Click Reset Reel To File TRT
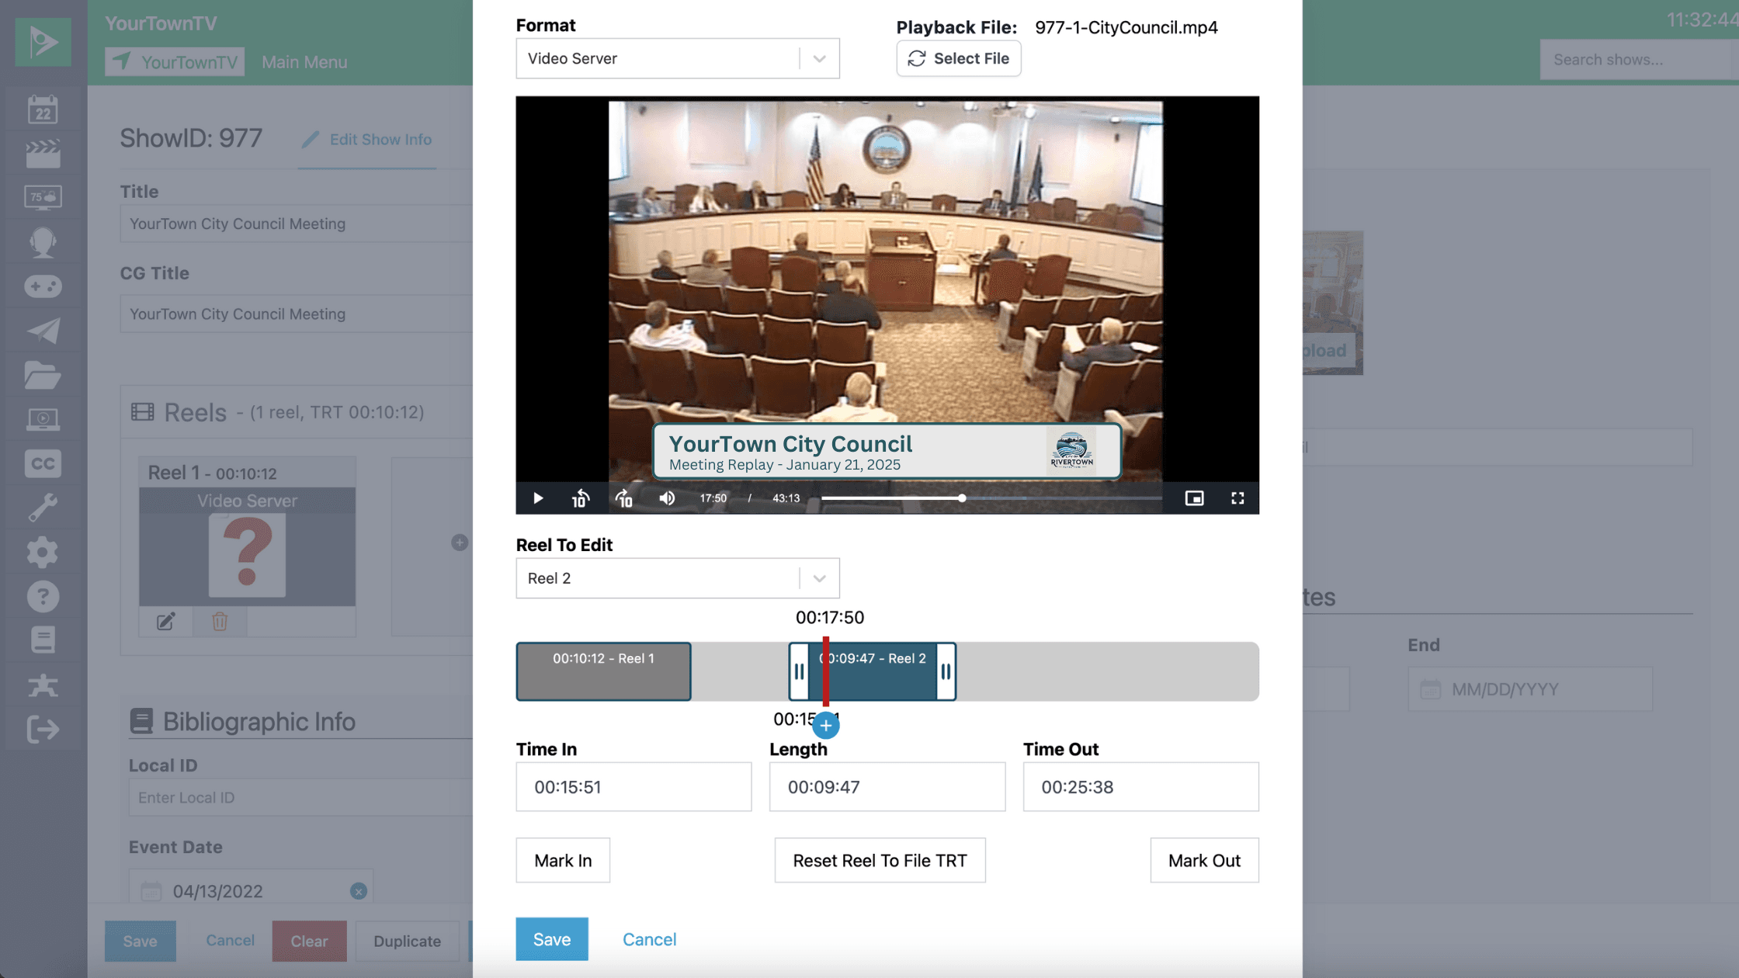This screenshot has height=978, width=1739. [x=880, y=861]
